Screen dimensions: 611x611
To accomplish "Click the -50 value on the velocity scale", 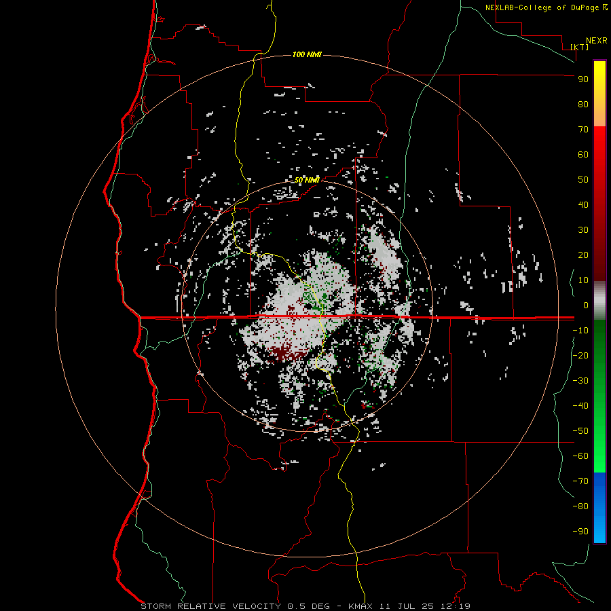I will coord(580,431).
